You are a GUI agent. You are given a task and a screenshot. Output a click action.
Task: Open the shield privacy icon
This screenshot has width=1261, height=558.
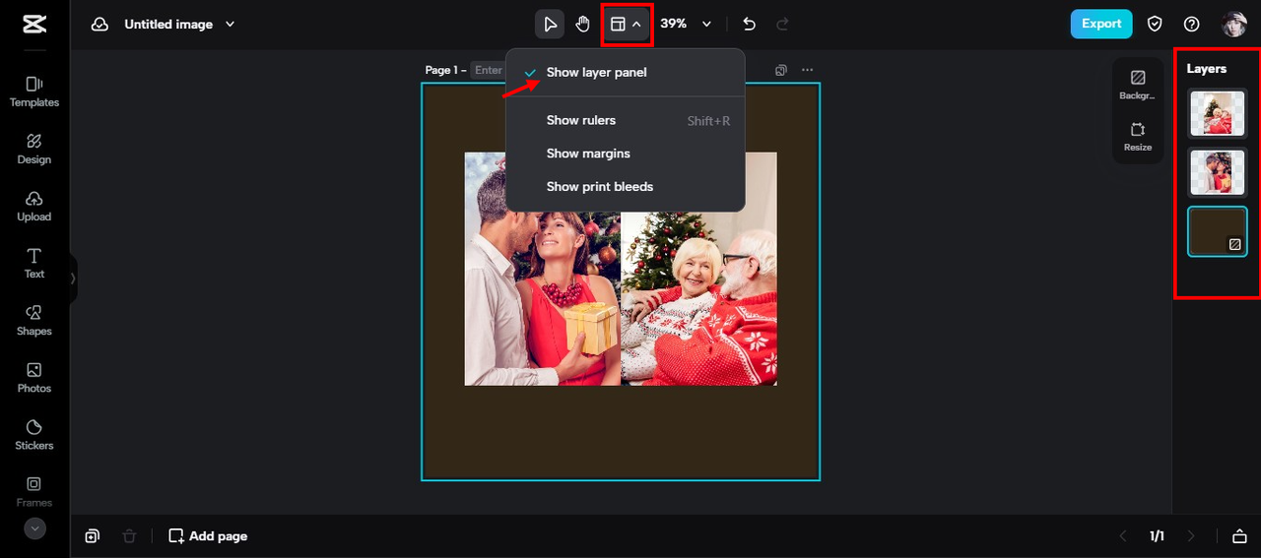pos(1156,24)
